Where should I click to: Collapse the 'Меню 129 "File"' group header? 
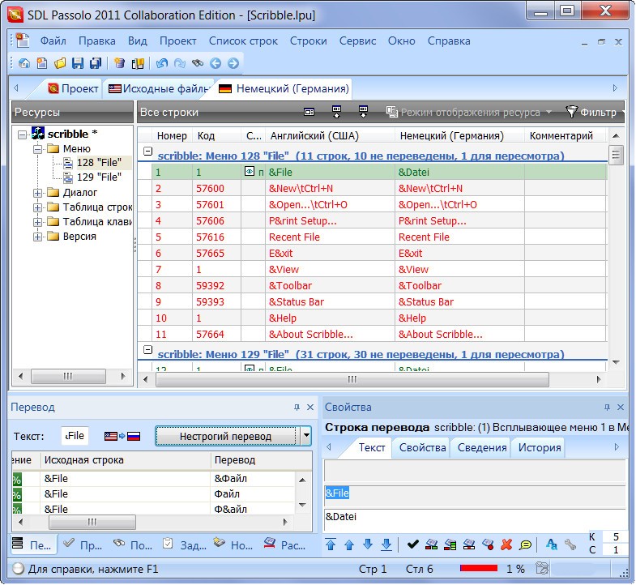[x=148, y=350]
